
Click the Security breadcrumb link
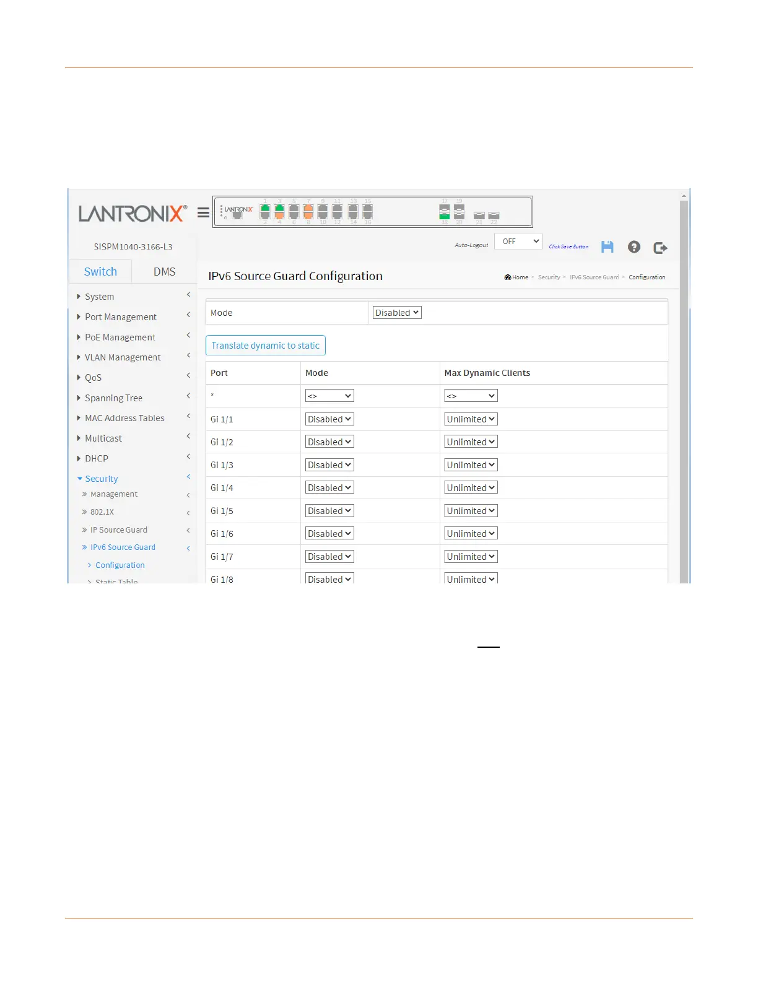(549, 277)
